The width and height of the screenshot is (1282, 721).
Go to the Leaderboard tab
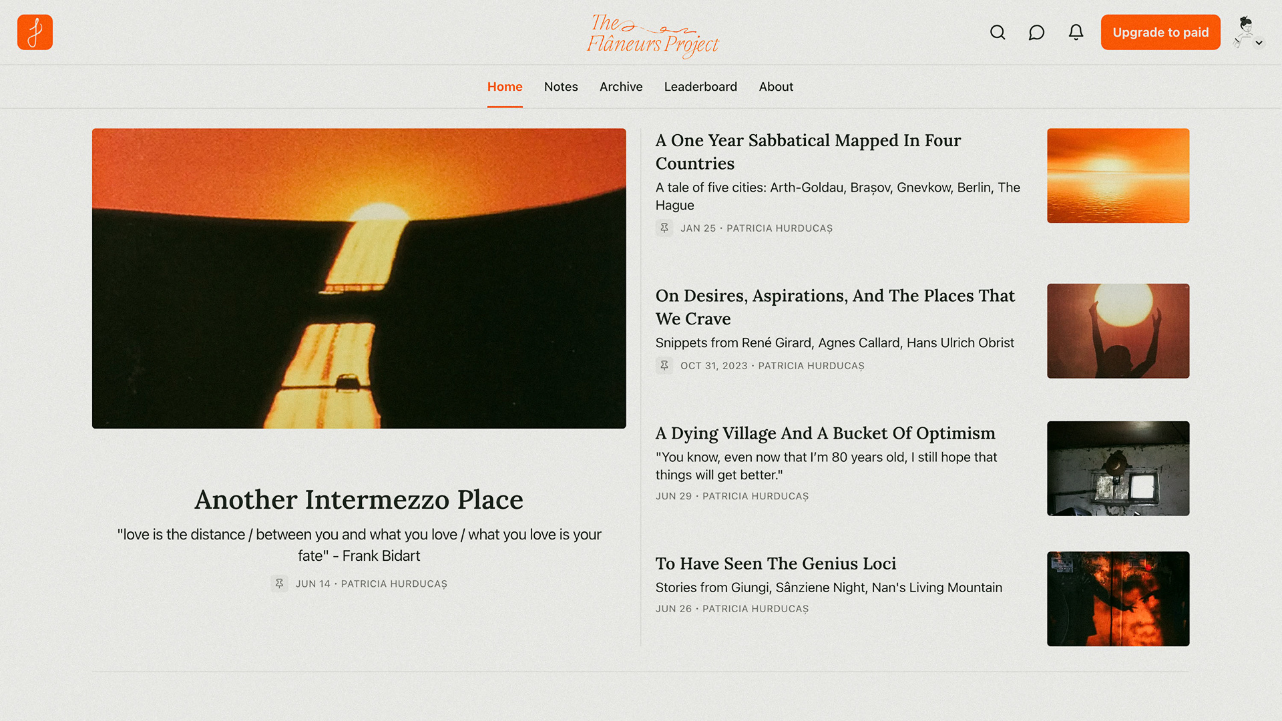700,87
